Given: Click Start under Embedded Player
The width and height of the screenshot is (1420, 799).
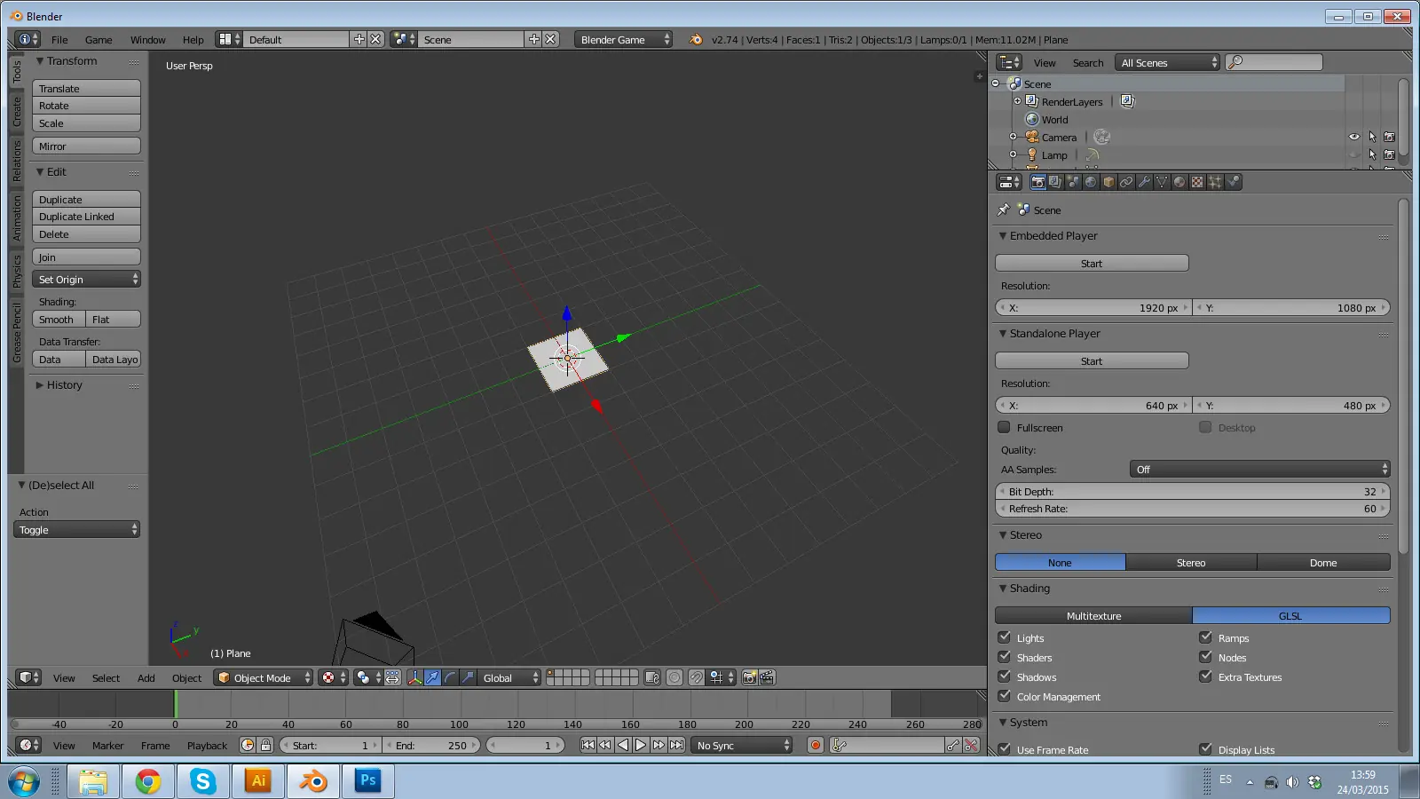Looking at the screenshot, I should (1092, 263).
